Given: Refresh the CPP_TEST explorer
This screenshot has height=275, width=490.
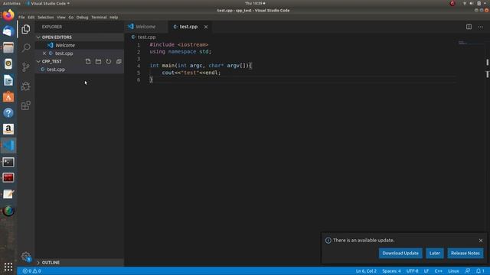Looking at the screenshot, I should click(x=109, y=61).
